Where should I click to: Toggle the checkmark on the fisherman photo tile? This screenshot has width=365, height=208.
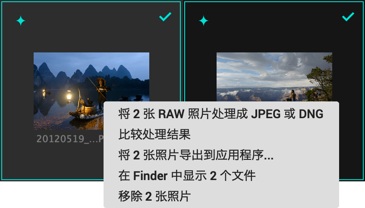165,17
